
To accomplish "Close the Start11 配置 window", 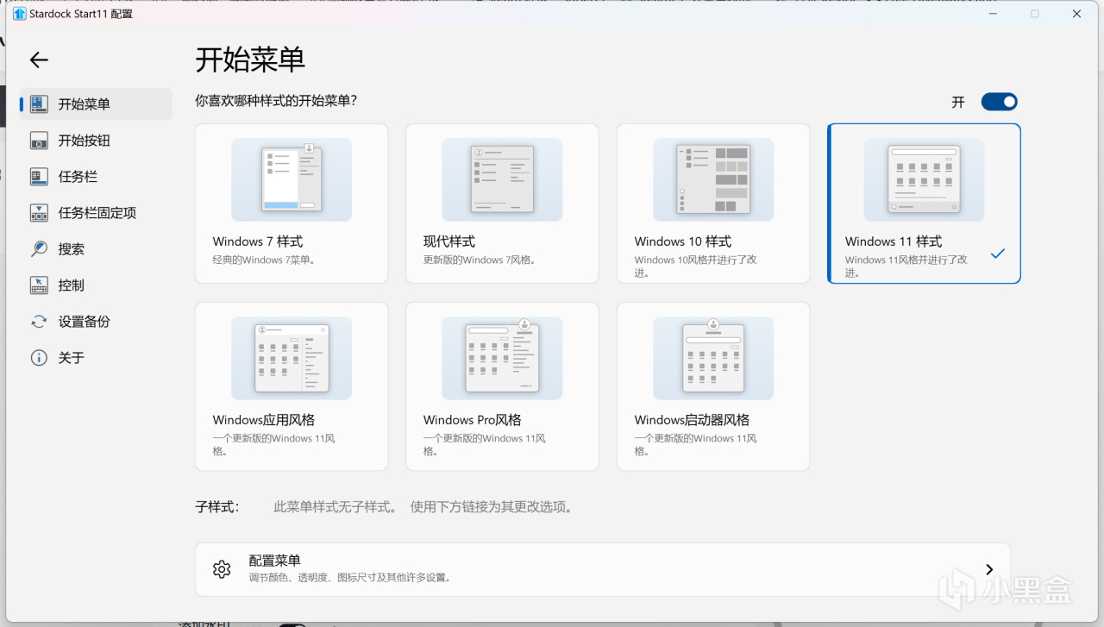I will (1076, 14).
